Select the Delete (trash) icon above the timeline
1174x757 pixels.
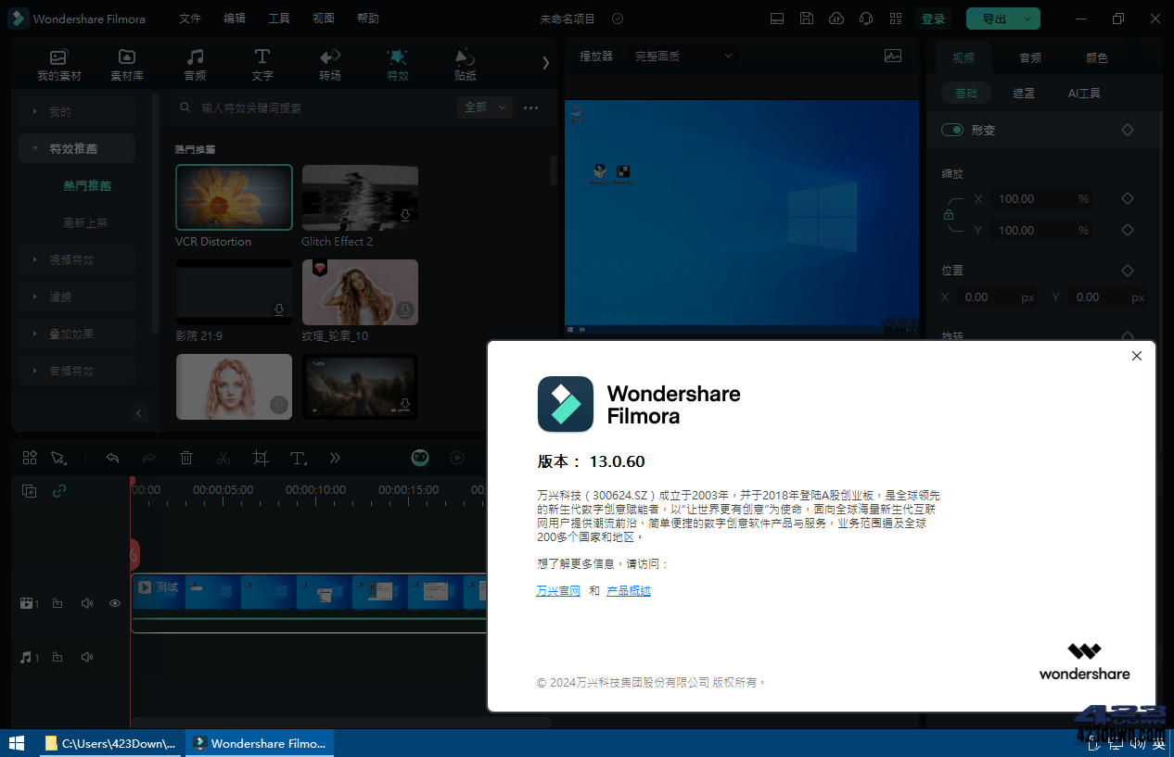point(186,457)
